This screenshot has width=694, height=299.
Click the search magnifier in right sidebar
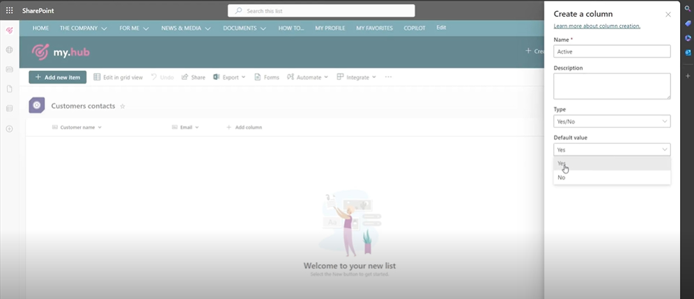tap(687, 9)
